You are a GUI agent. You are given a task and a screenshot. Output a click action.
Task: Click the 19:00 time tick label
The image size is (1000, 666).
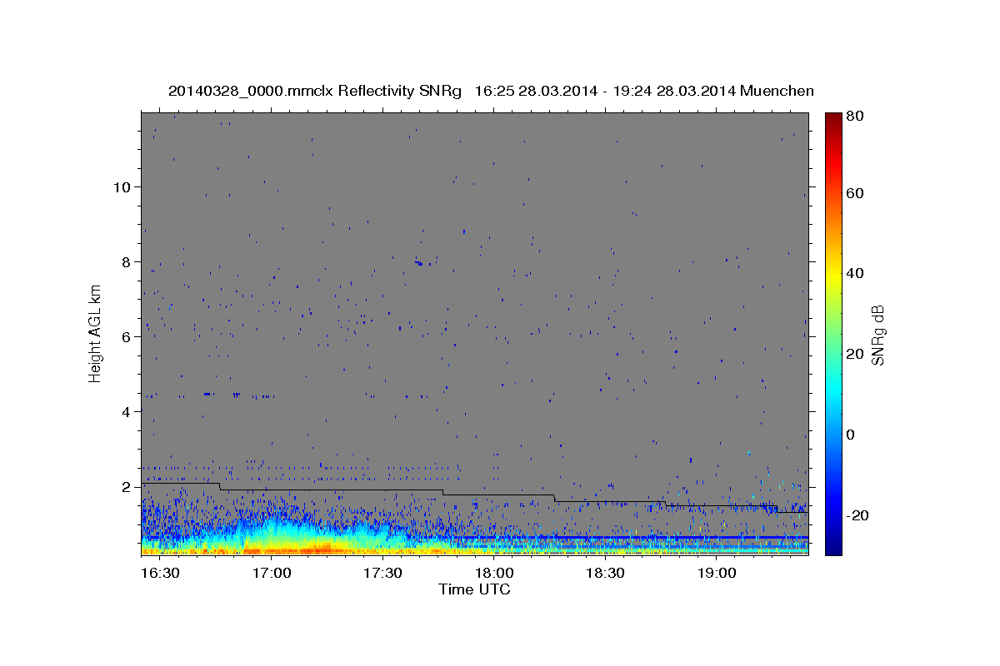(717, 574)
